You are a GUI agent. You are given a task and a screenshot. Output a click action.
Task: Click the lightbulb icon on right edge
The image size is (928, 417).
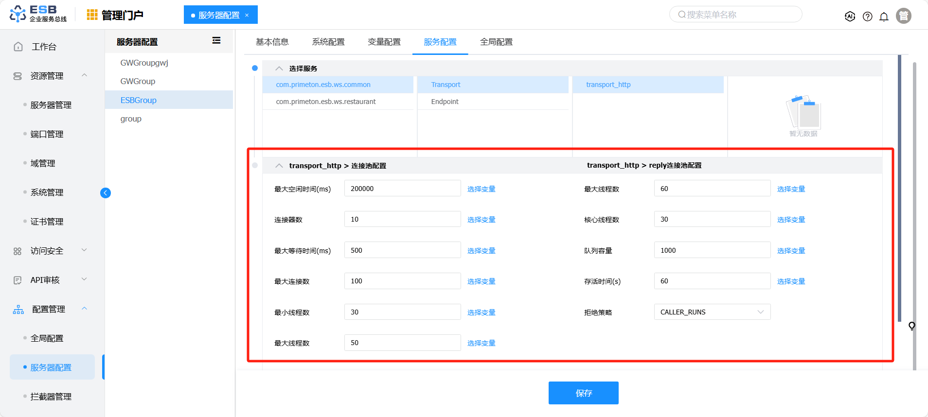tap(912, 326)
